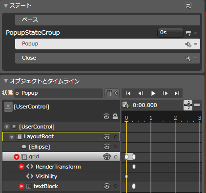Hide the [Ellipse] element

107,147
